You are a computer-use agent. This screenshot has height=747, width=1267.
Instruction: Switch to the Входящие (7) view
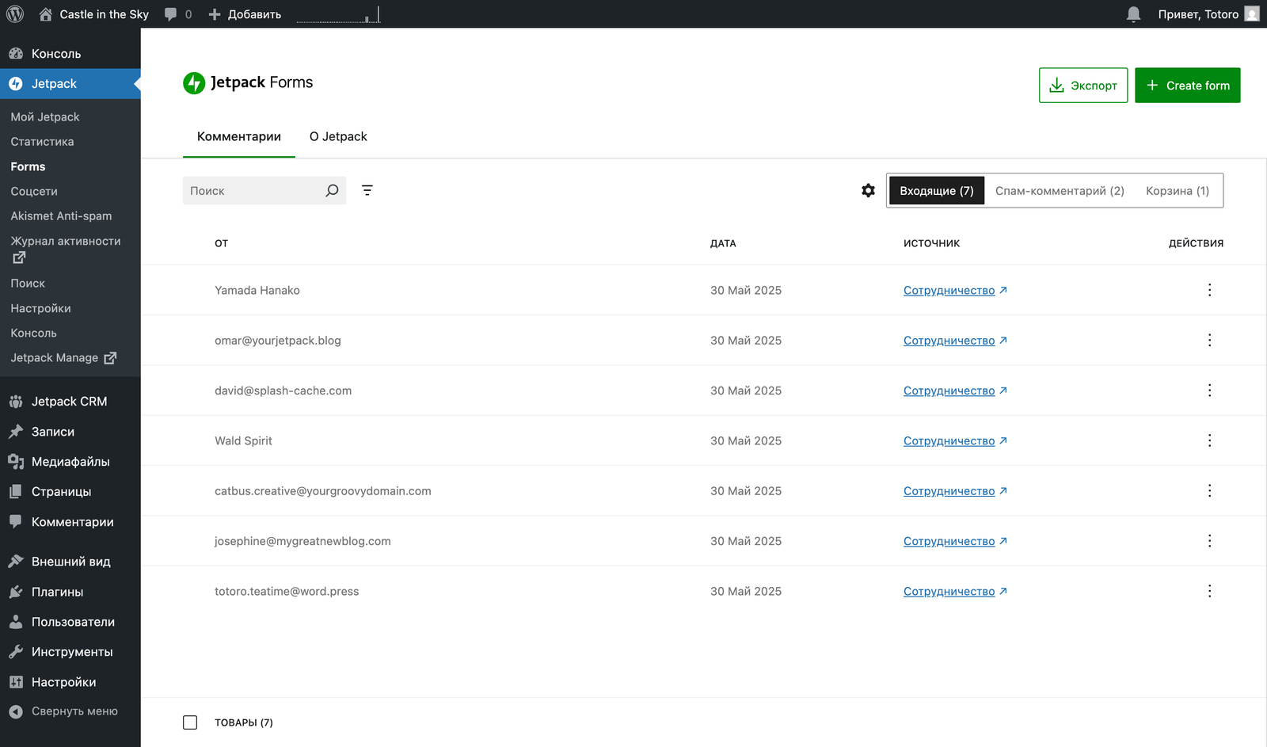[x=936, y=191]
